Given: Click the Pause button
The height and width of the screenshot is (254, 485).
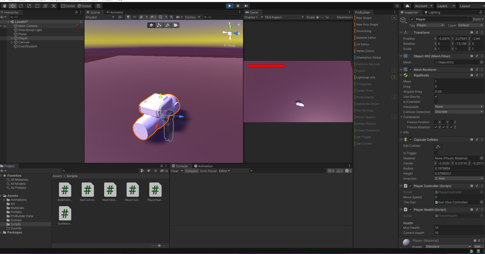Looking at the screenshot, I should tap(238, 6).
